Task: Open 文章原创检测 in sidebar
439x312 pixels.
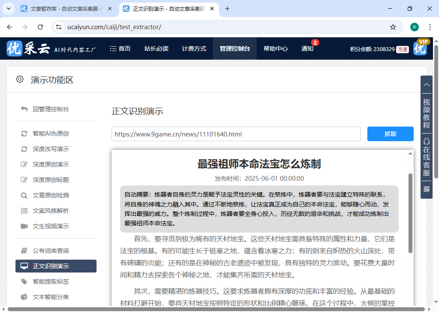Action: pyautogui.click(x=51, y=195)
